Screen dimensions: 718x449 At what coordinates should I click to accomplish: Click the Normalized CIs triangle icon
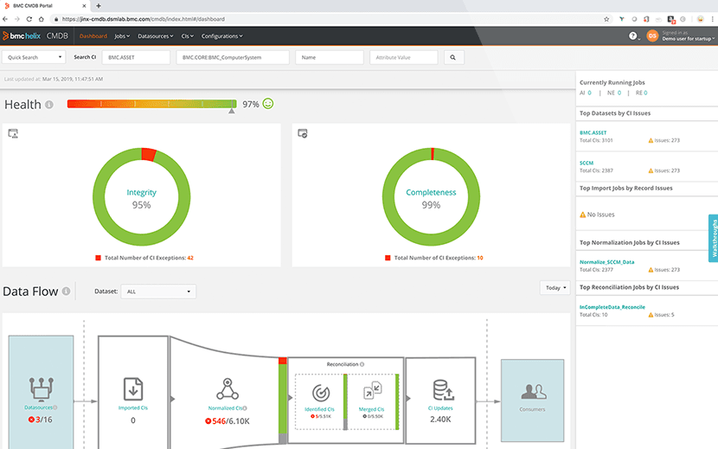click(x=228, y=389)
